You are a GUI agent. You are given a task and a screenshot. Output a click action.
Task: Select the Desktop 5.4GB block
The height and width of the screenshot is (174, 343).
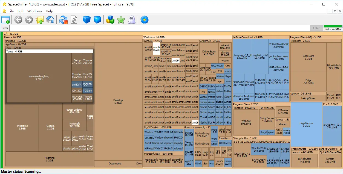[x=118, y=102]
